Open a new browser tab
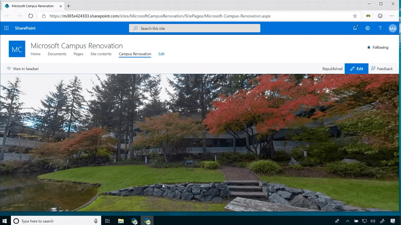Viewport: 401px width, 225px height. pyautogui.click(x=68, y=6)
